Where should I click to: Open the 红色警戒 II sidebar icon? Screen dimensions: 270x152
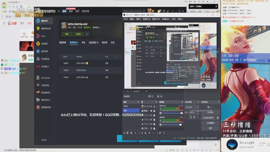point(38,66)
